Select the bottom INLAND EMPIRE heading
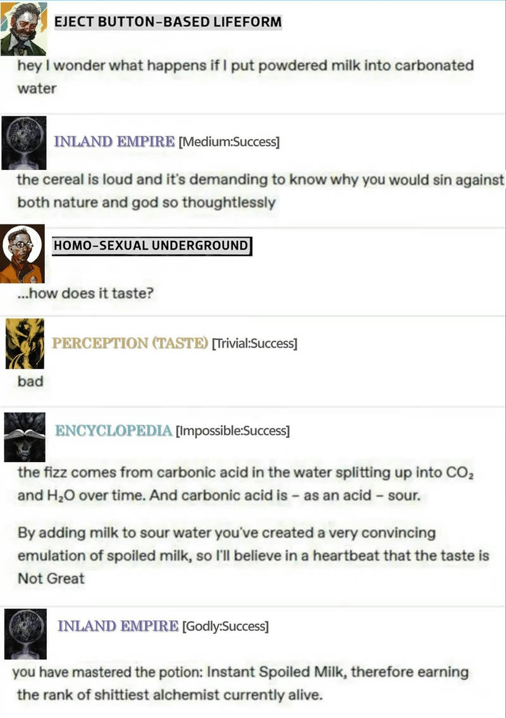Image resolution: width=506 pixels, height=718 pixels. [x=118, y=626]
